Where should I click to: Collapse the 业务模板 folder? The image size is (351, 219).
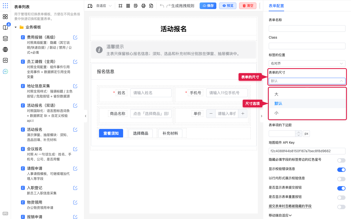(x=16, y=27)
